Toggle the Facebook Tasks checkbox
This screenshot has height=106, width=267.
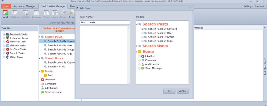pos(4,34)
